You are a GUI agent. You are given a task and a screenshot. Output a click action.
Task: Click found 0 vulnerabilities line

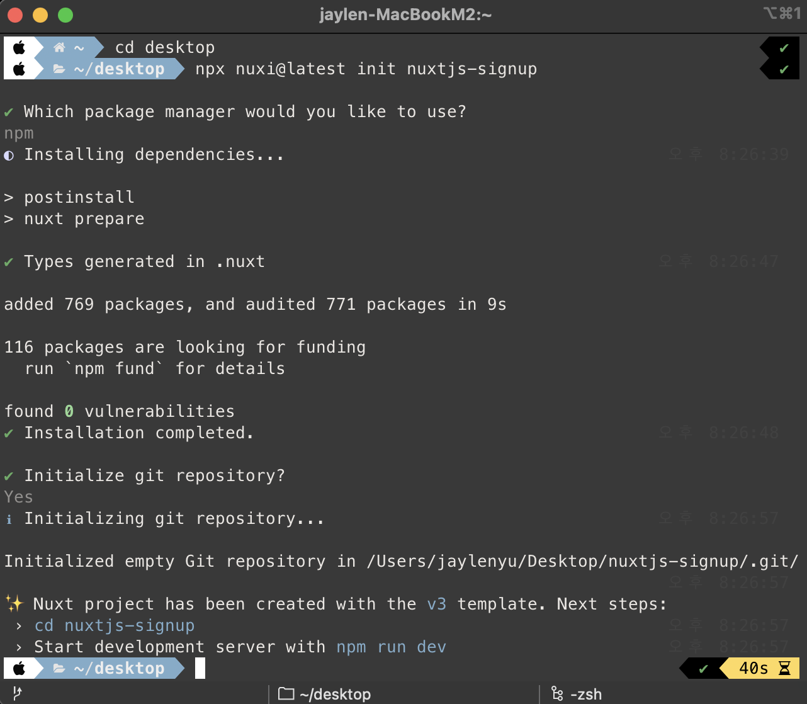click(x=120, y=412)
